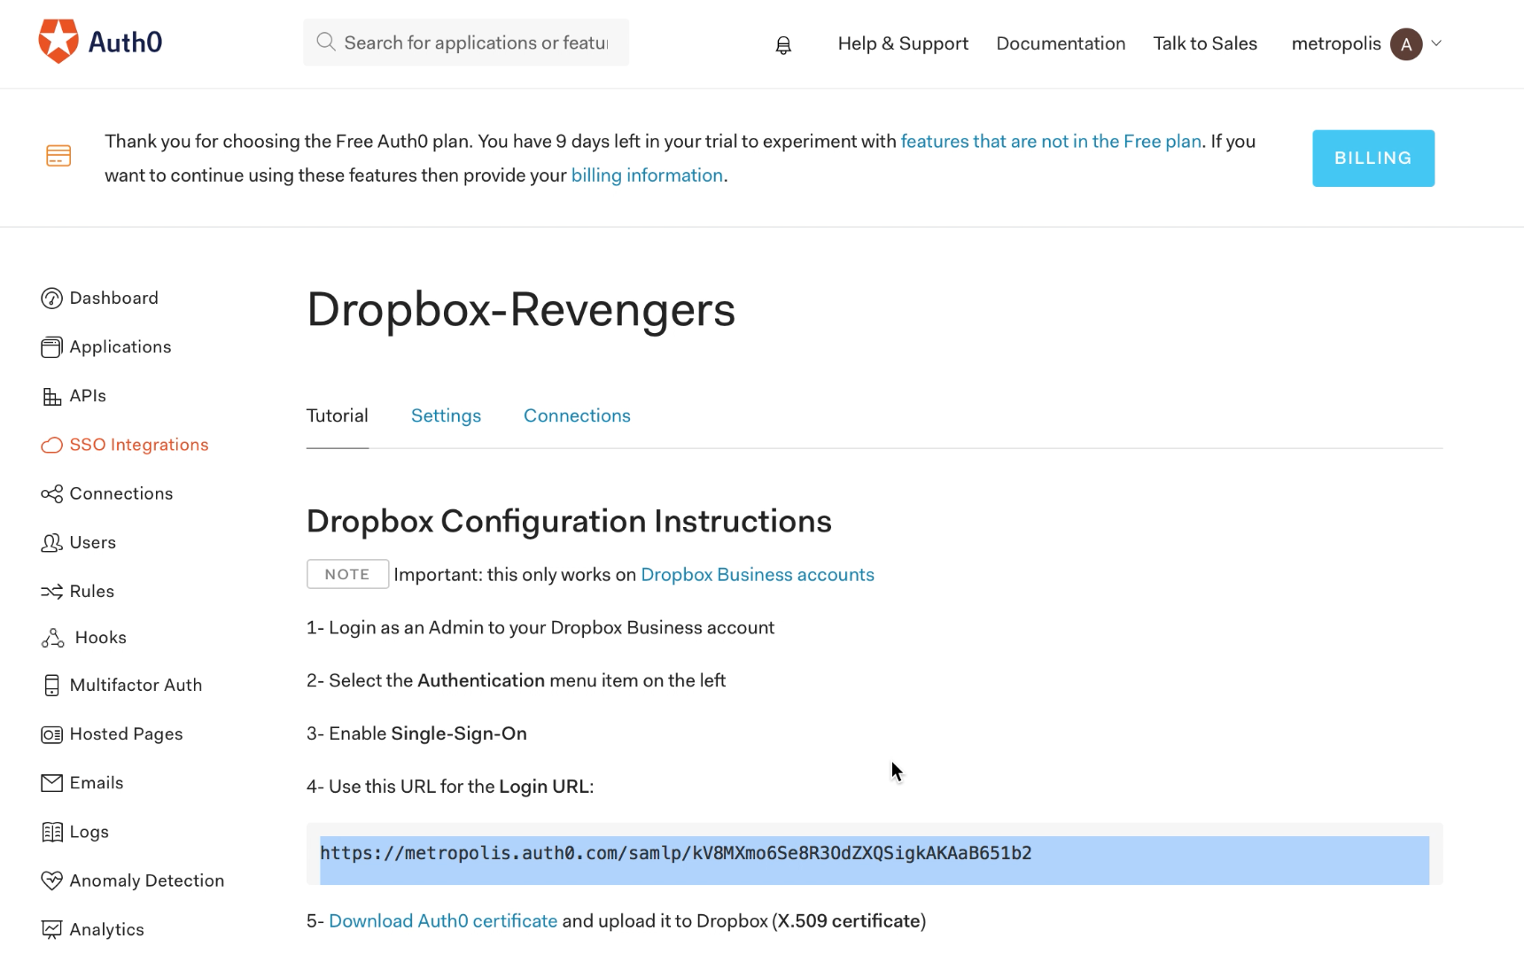Open APIs sidebar entry
1524x962 pixels.
click(88, 396)
